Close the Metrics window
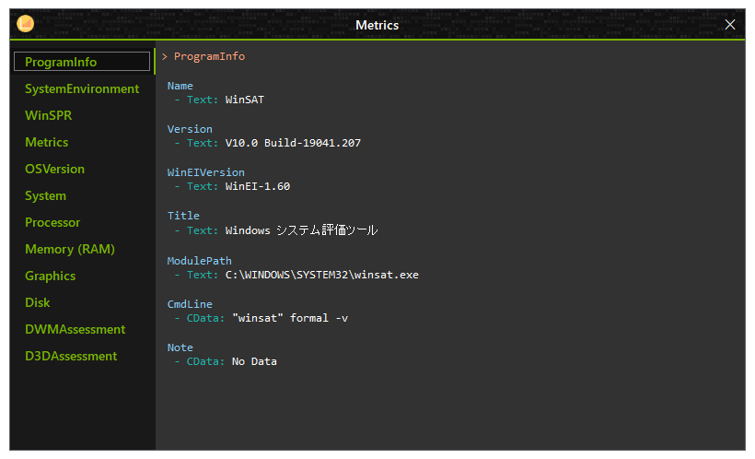Viewport: 755px width, 459px height. (730, 25)
